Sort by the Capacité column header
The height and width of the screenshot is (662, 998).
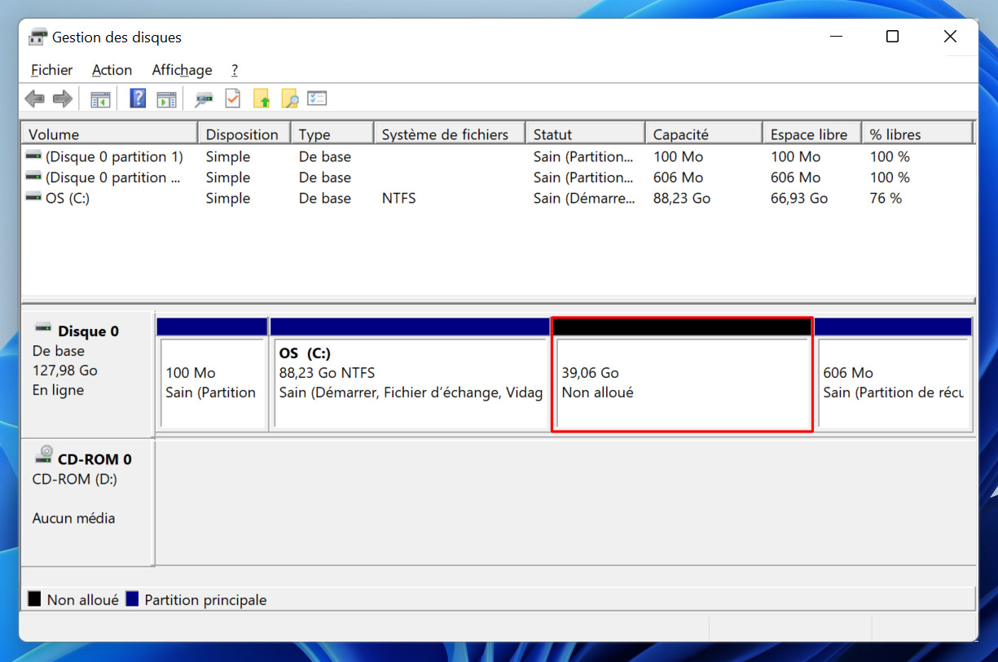(x=704, y=134)
